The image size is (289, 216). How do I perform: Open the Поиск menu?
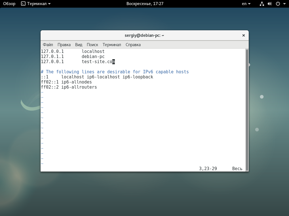tap(92, 45)
